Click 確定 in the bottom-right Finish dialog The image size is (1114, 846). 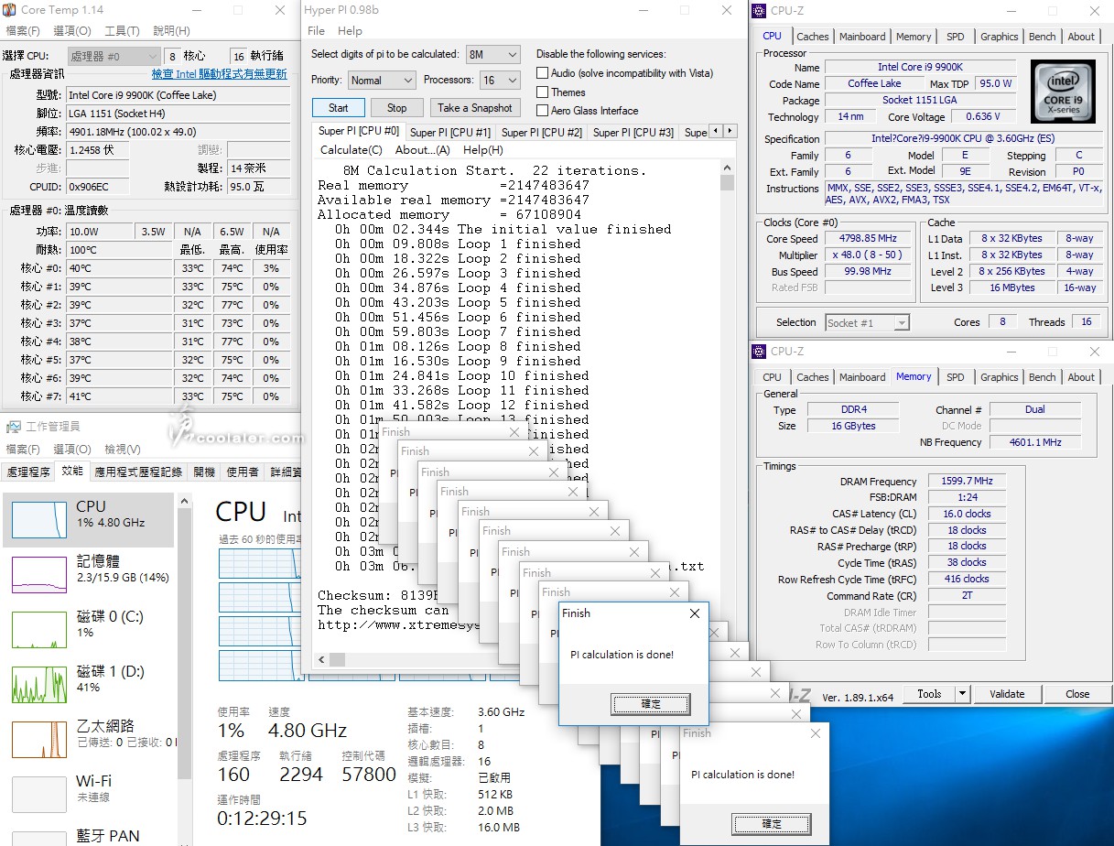point(772,824)
